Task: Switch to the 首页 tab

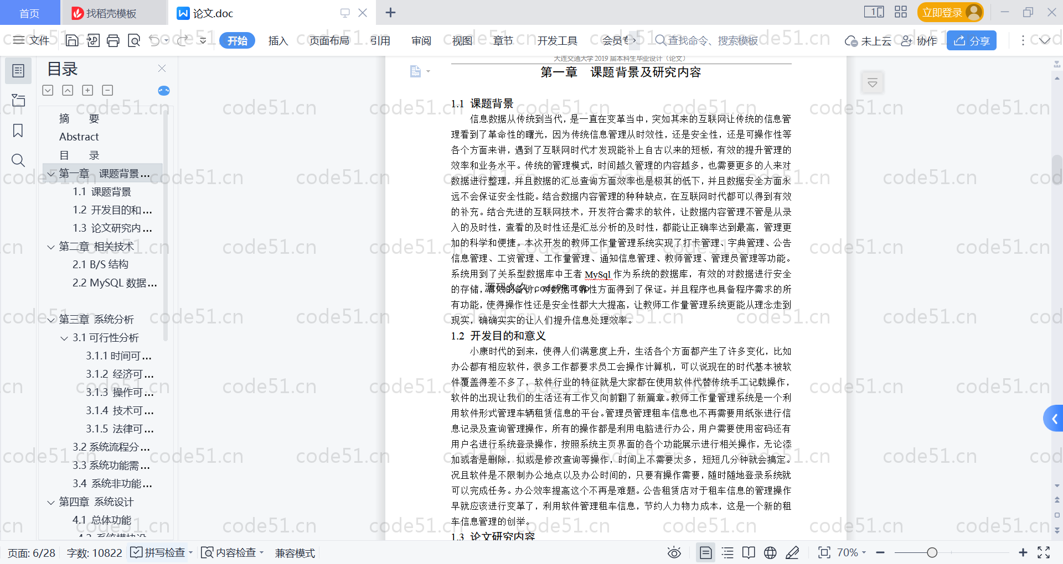Action: [x=29, y=13]
